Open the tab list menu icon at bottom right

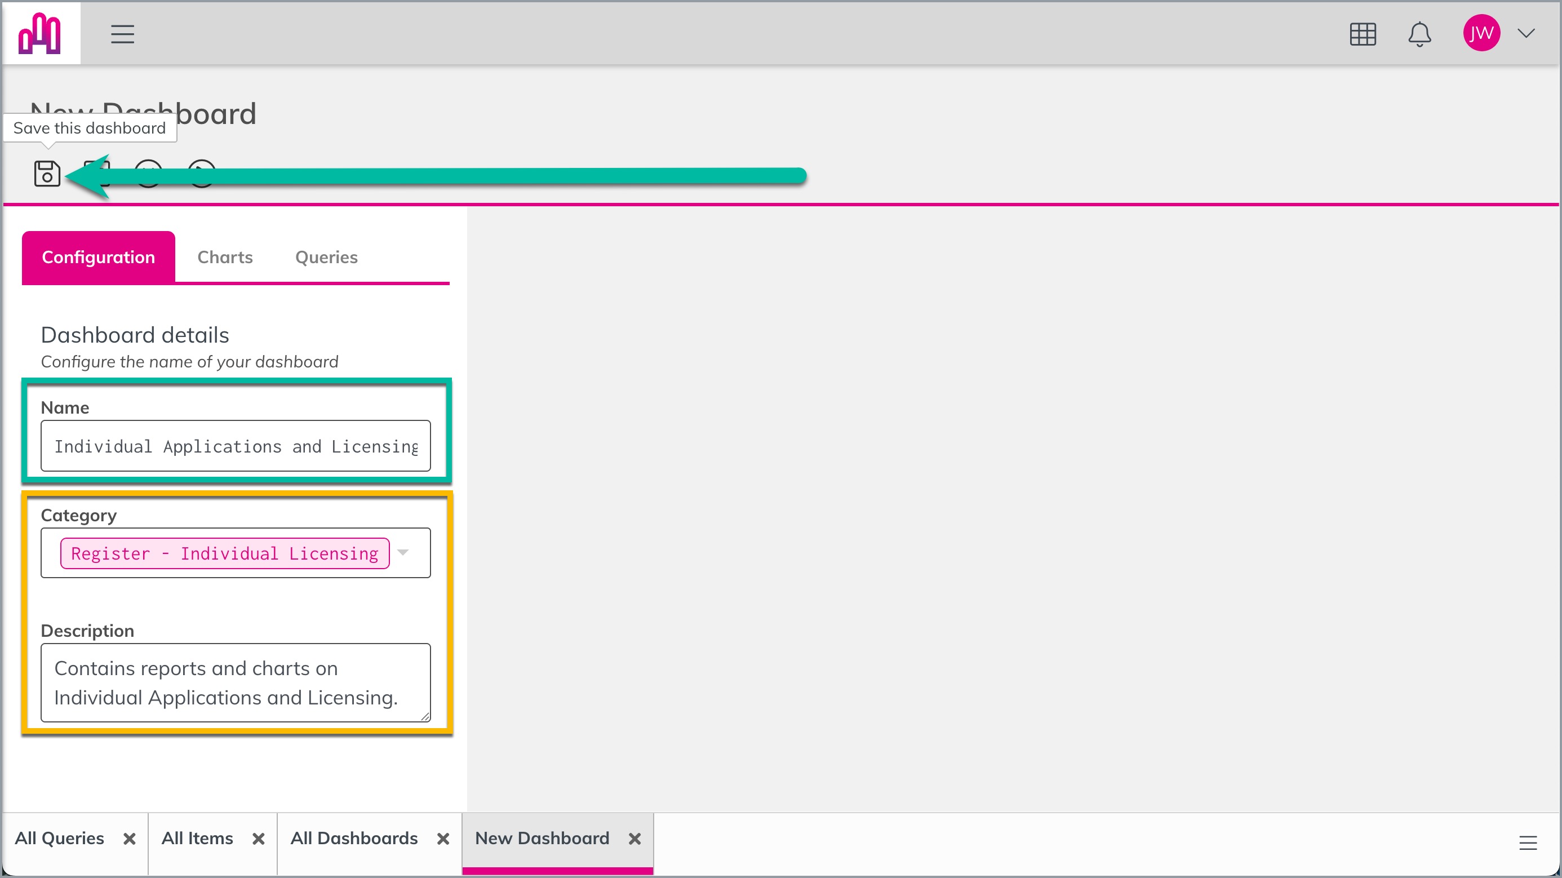pyautogui.click(x=1528, y=842)
